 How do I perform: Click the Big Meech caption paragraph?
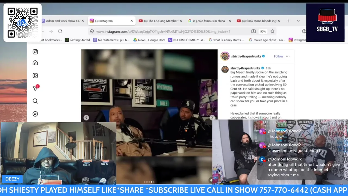tap(259, 89)
